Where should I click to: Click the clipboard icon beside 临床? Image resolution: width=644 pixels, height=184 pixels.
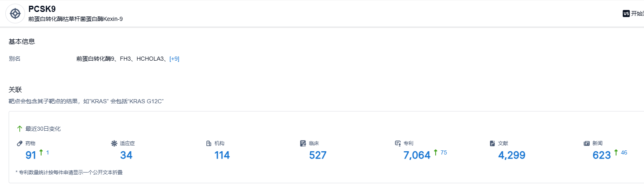coord(303,143)
